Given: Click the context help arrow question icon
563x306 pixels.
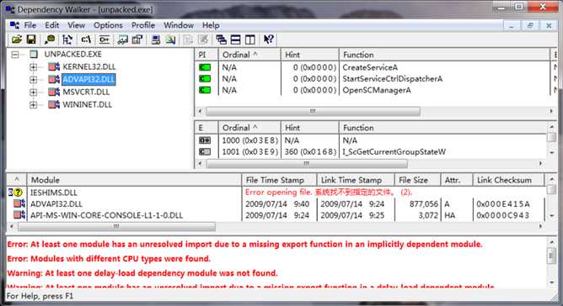Looking at the screenshot, I should tap(269, 40).
